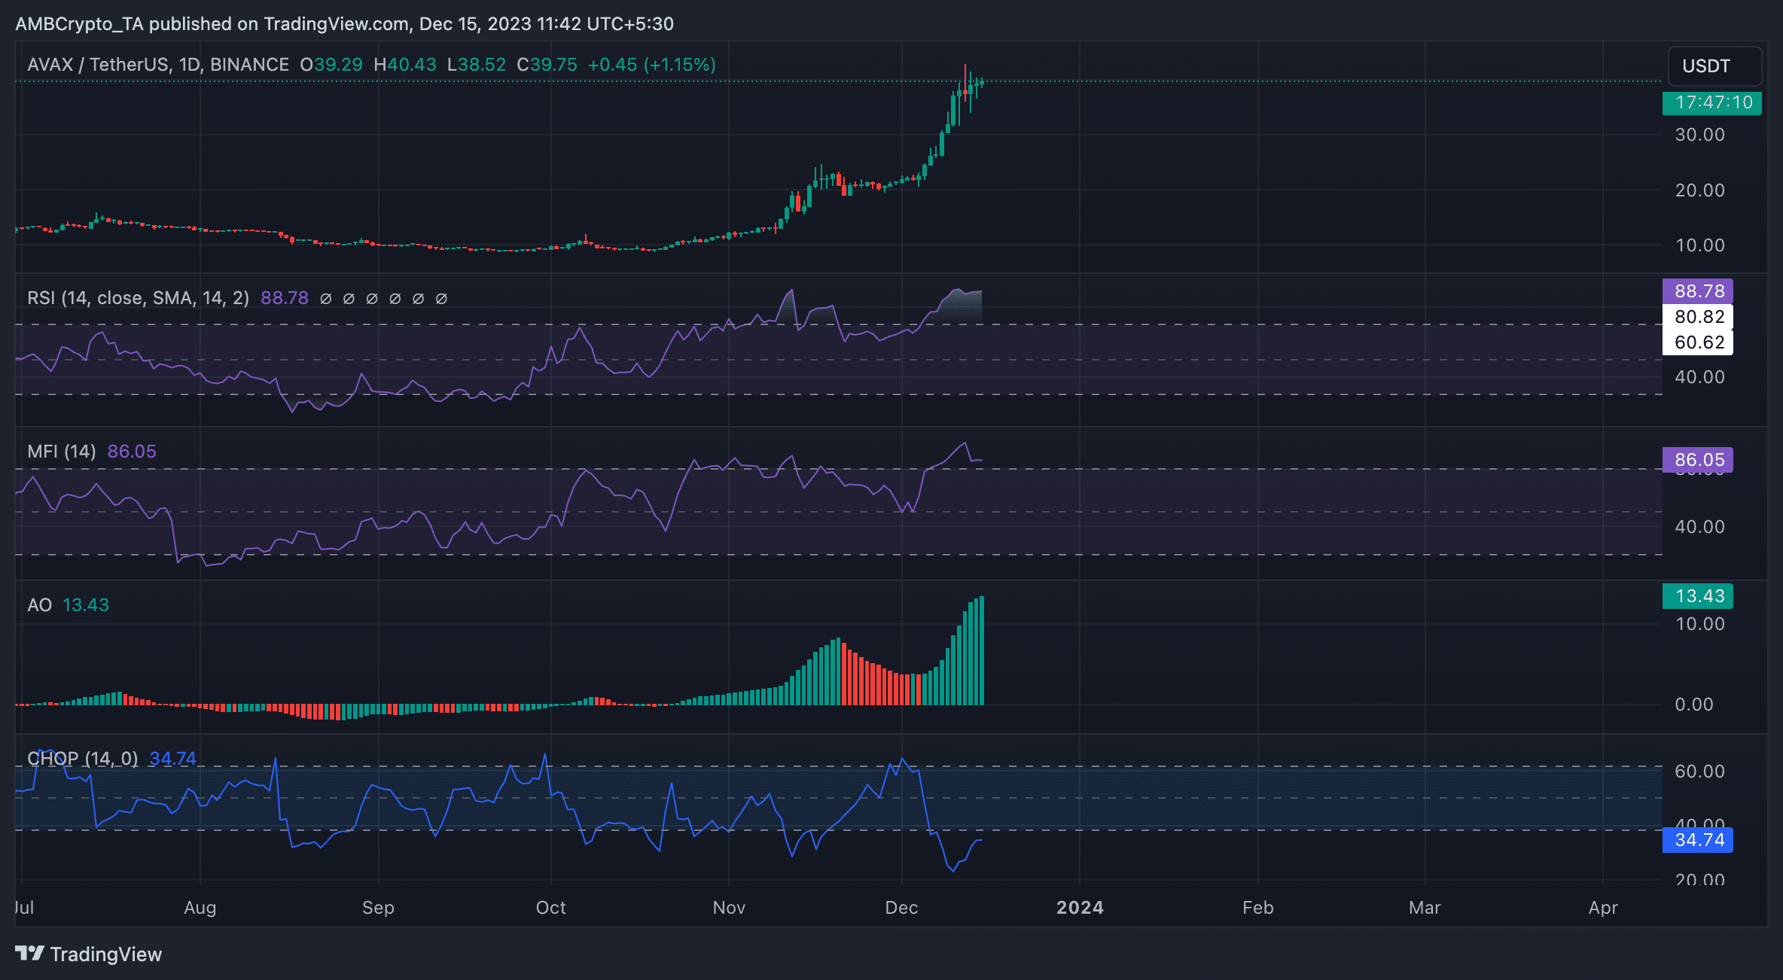This screenshot has height=980, width=1783.
Task: Click the 86.05 MFI value tag on axis
Action: click(1697, 460)
